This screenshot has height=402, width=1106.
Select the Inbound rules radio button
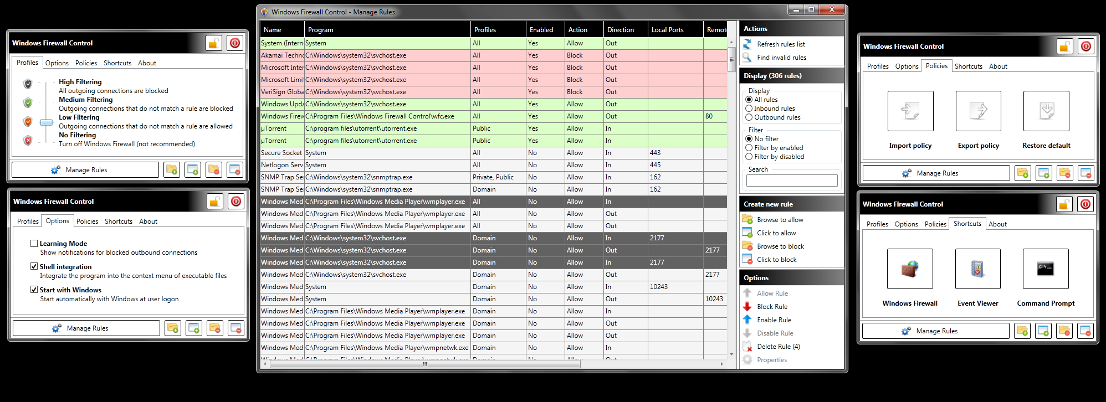coord(749,109)
